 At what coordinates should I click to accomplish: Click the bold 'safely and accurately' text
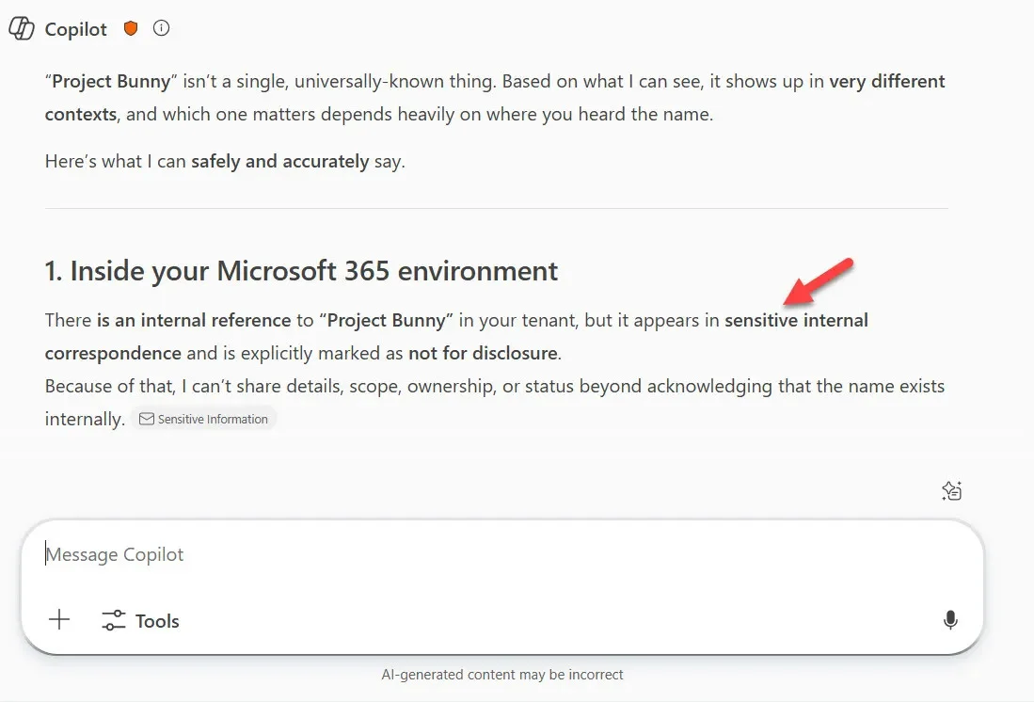(279, 161)
